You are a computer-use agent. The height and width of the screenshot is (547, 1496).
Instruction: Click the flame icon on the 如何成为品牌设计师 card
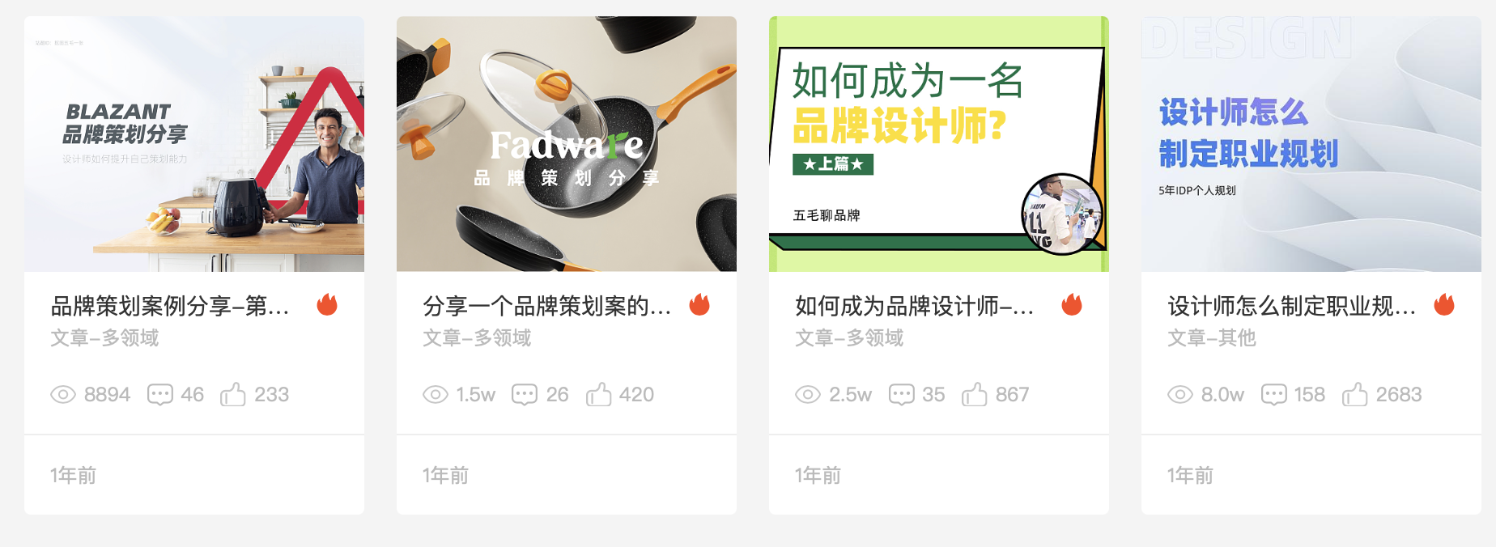(x=1072, y=305)
